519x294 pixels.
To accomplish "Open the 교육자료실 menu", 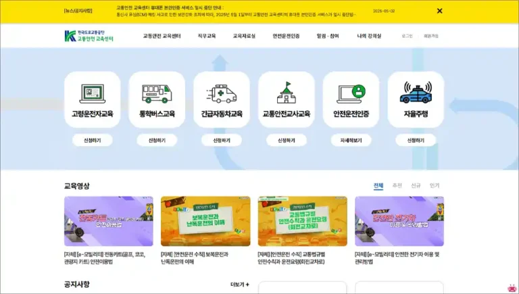I will (x=244, y=36).
